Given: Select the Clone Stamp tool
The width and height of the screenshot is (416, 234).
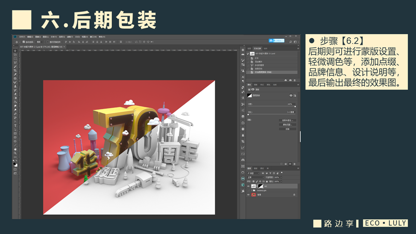Looking at the screenshot, I should (15, 86).
